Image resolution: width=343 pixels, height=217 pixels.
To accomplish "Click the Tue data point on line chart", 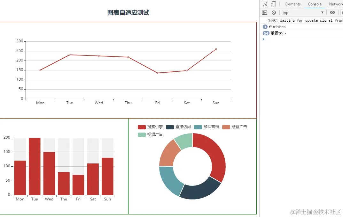I will [70, 55].
